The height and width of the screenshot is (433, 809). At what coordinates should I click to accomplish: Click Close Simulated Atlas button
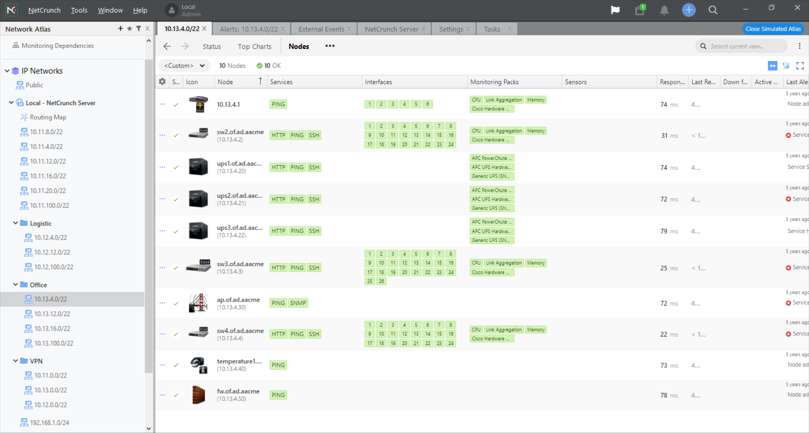point(773,29)
